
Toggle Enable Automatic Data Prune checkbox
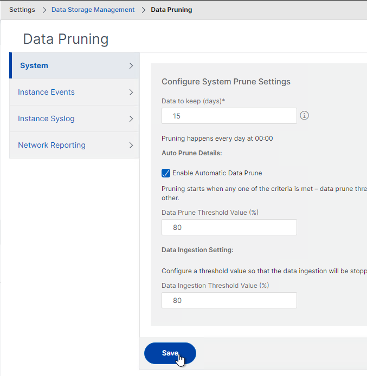(166, 173)
